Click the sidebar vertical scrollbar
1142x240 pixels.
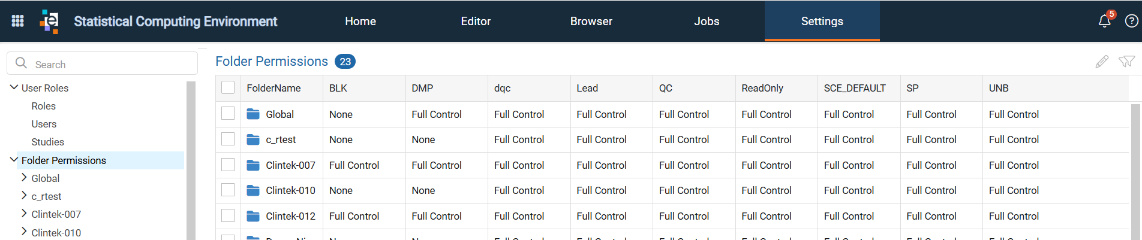(191, 160)
